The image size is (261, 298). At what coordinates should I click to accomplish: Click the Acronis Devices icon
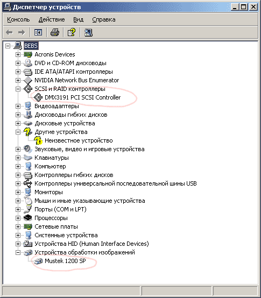(x=28, y=54)
